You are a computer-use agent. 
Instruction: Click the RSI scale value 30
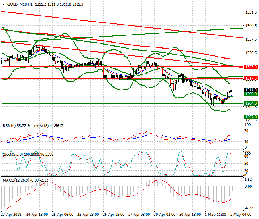246,142
